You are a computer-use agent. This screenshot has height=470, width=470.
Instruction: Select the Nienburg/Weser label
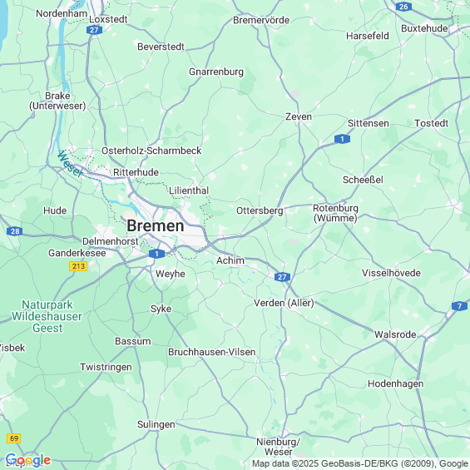(278, 447)
